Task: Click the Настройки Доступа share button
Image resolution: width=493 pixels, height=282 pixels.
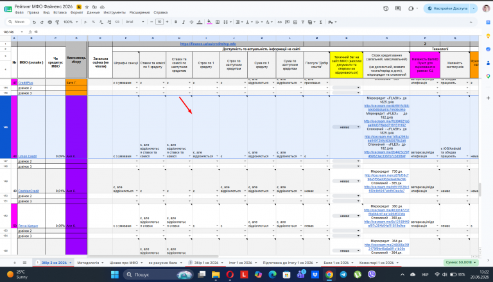Action: click(447, 8)
